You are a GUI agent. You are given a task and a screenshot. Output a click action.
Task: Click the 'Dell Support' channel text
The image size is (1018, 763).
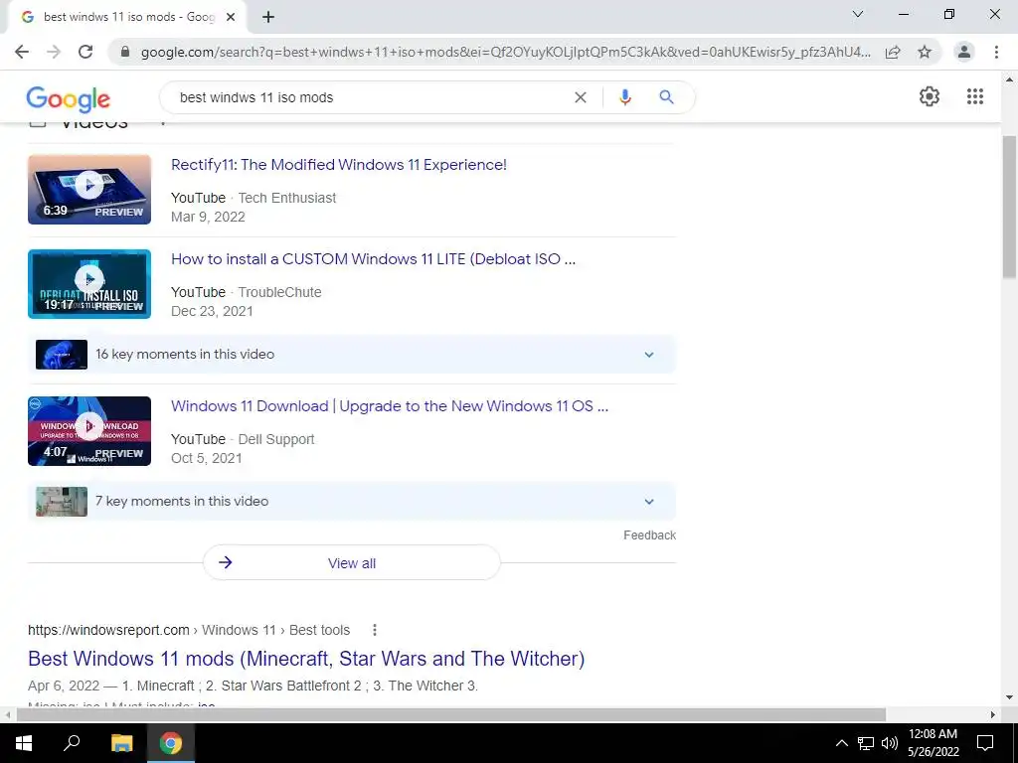pos(276,440)
